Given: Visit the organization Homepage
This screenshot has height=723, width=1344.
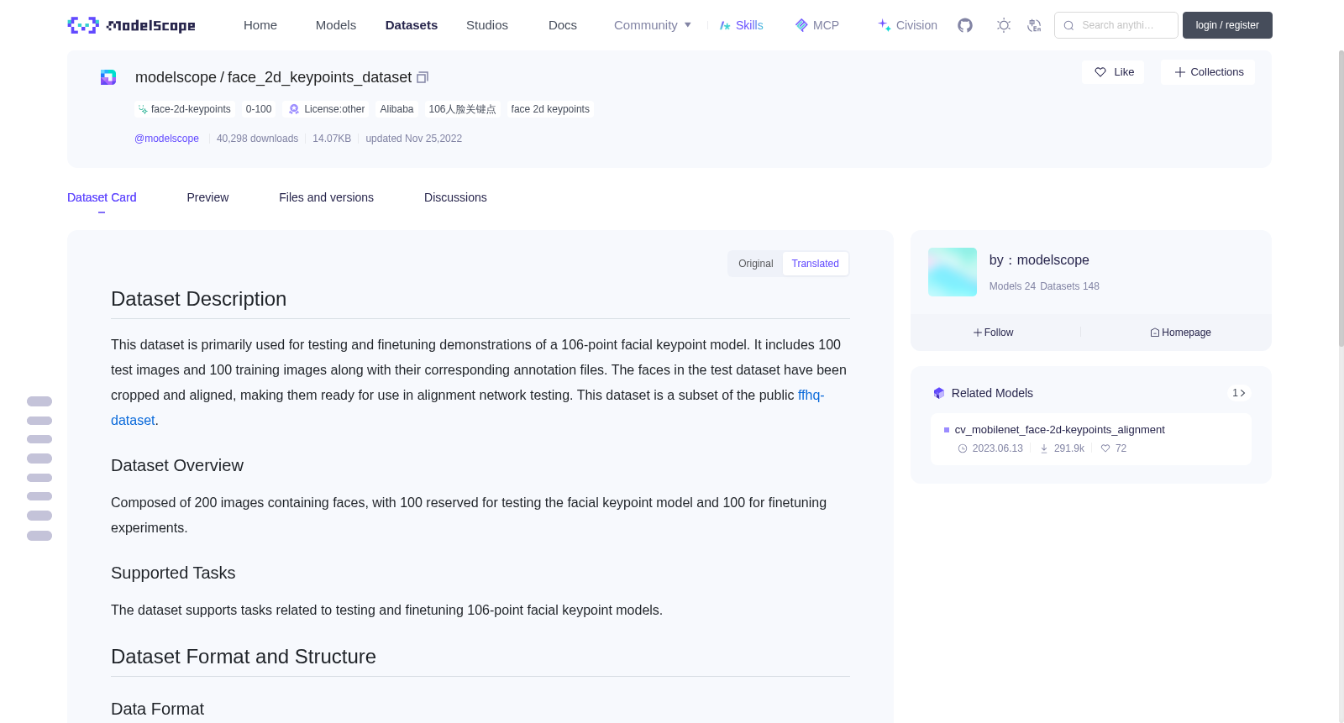Looking at the screenshot, I should pyautogui.click(x=1181, y=333).
